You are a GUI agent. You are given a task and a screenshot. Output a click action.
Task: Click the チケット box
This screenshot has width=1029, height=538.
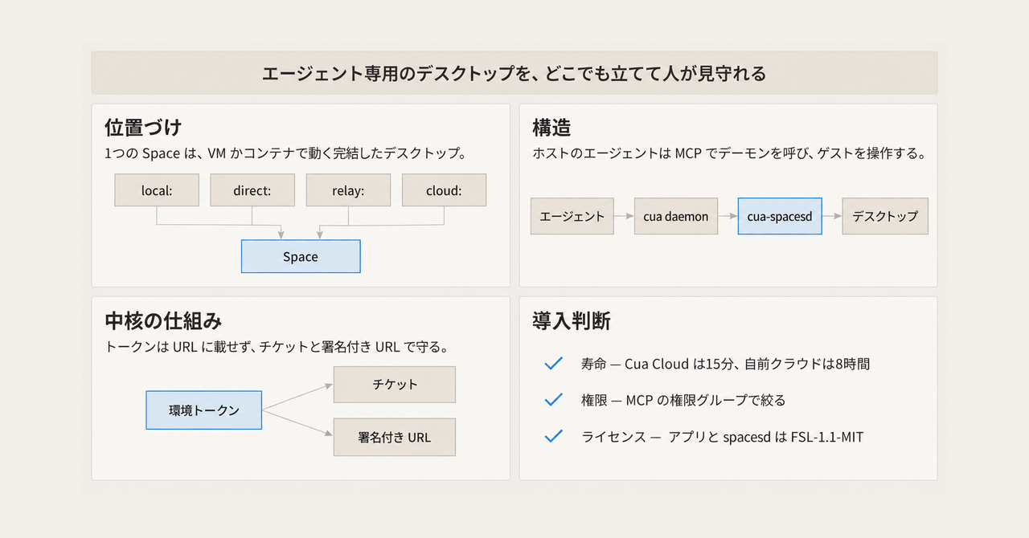pos(395,384)
